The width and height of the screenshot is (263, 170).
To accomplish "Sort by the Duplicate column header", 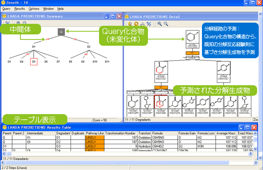I will pyautogui.click(x=78, y=133).
